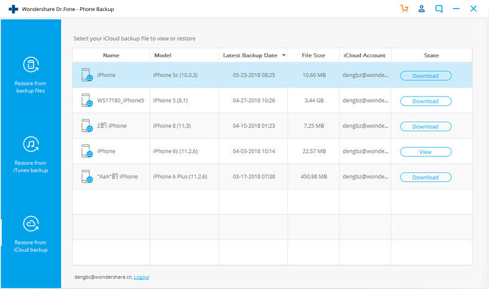The image size is (489, 289).
Task: Click the iCloud Account column header
Action: point(364,55)
